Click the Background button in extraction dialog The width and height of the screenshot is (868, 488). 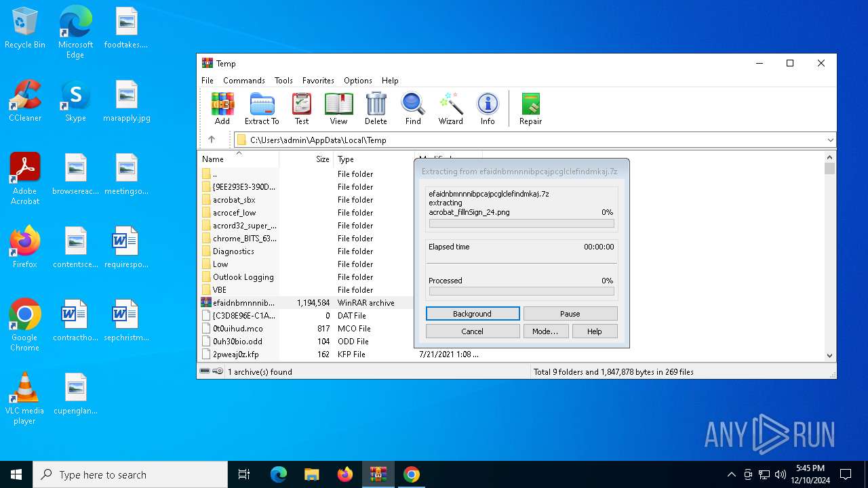click(x=473, y=314)
